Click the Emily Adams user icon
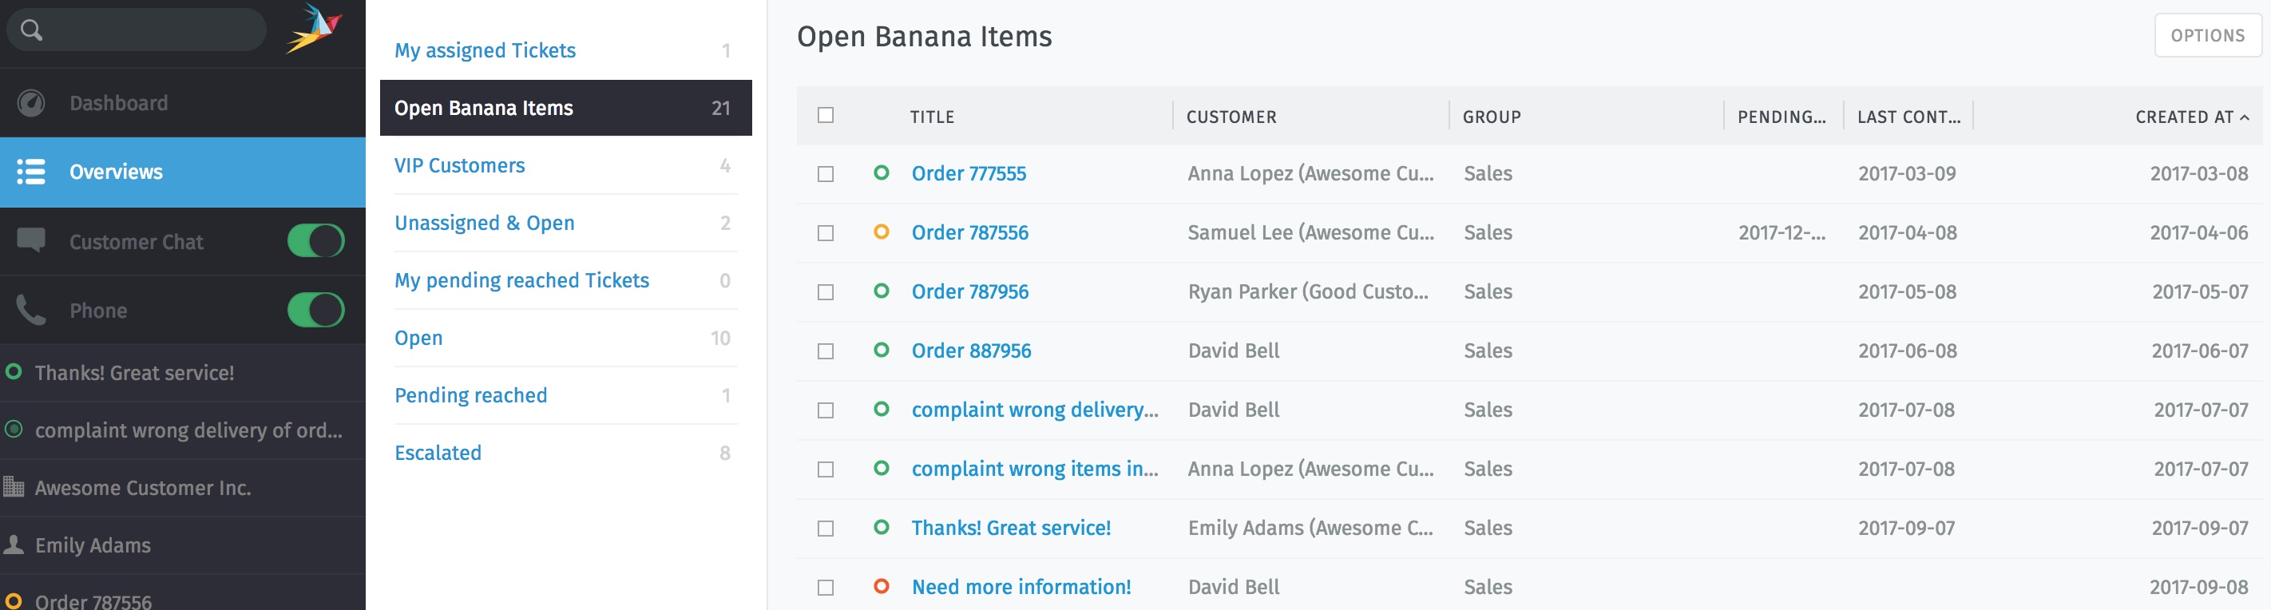 pos(14,544)
